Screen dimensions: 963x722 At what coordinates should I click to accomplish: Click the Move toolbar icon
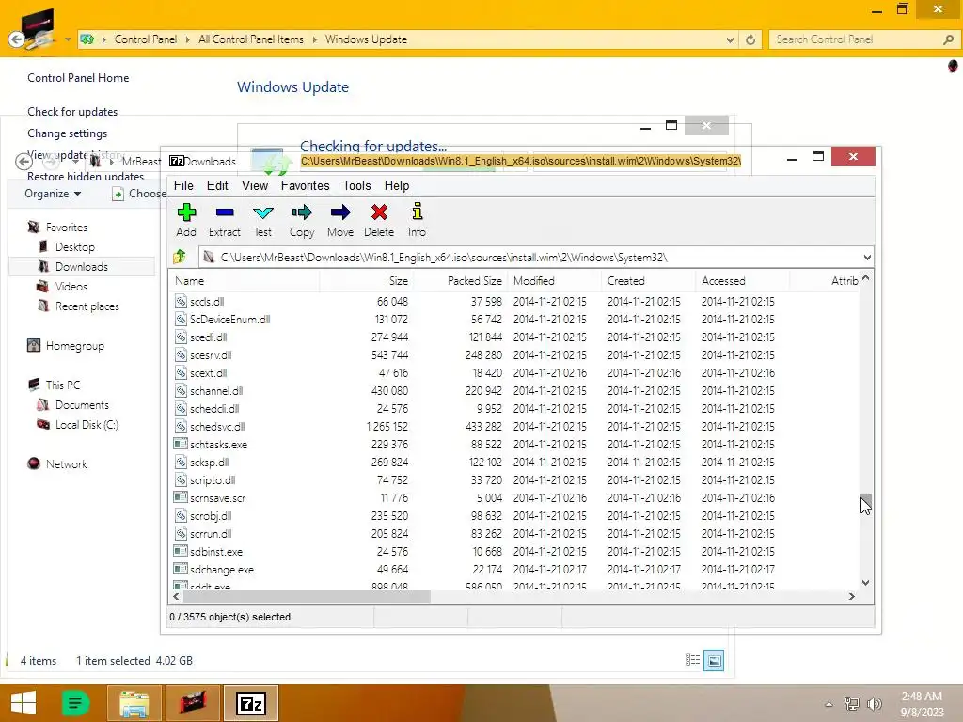[x=340, y=212]
